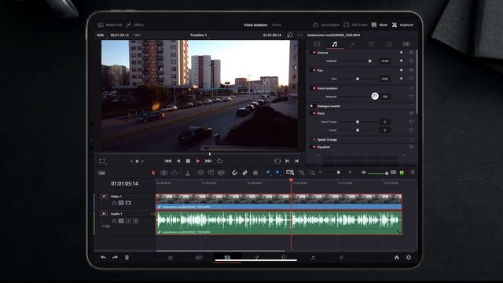Toggle the Inspector panel
Viewport: 503px width, 283px height.
[x=402, y=24]
